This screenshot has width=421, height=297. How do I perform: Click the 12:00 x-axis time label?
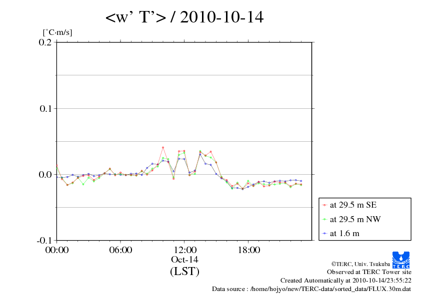tap(184, 250)
